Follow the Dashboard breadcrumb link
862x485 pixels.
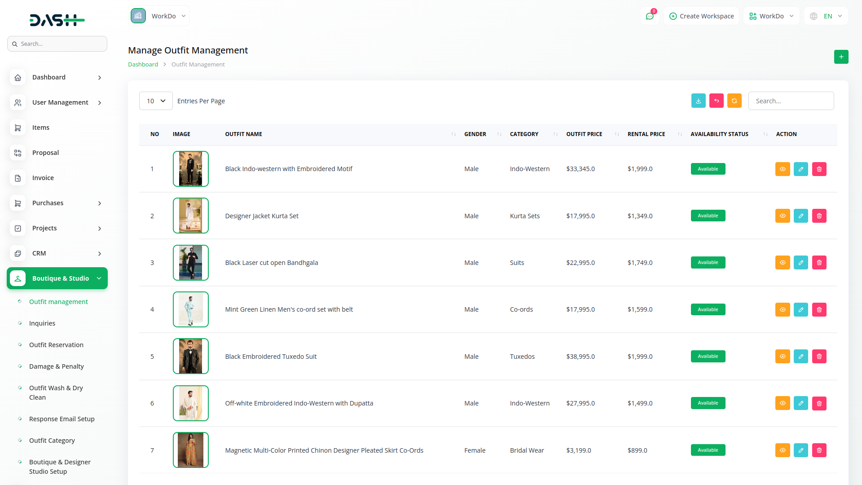143,65
